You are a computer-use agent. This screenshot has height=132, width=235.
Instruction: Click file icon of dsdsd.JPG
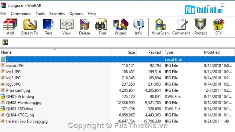3,65
